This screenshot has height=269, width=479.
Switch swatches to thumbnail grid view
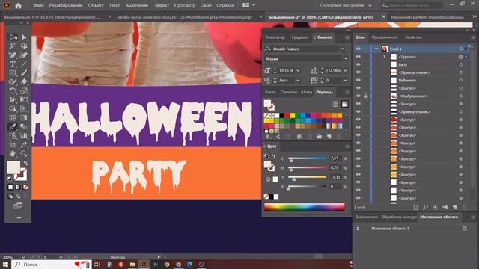point(344,104)
